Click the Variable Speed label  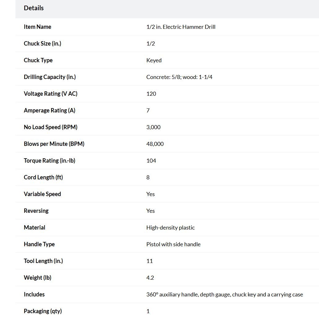[x=42, y=194]
